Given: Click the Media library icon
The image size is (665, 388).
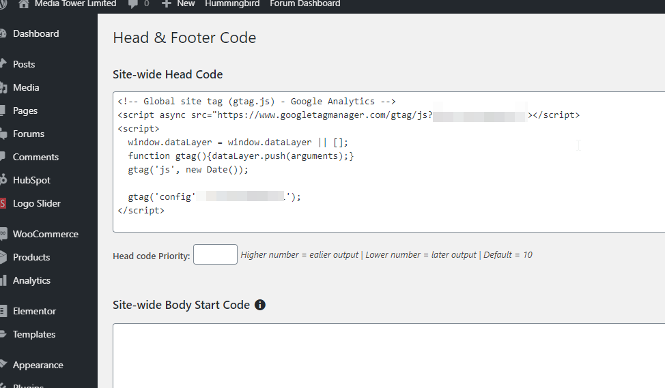Looking at the screenshot, I should (3, 87).
